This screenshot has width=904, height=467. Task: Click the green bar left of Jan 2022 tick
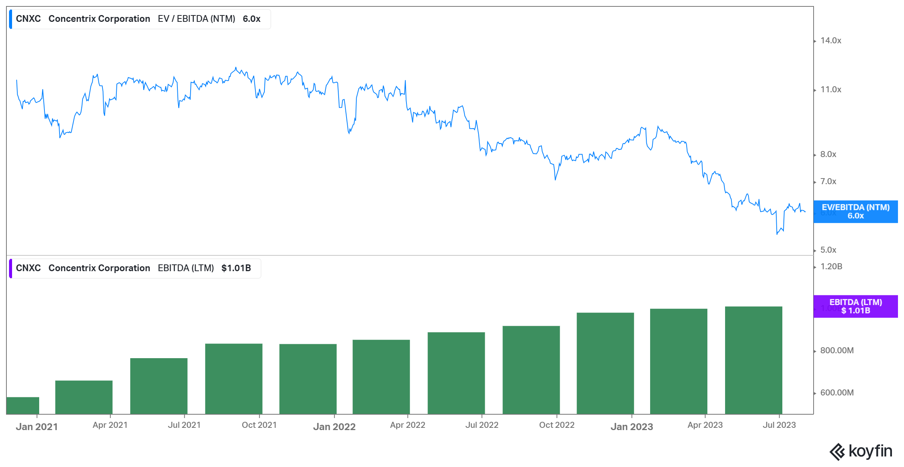(308, 379)
